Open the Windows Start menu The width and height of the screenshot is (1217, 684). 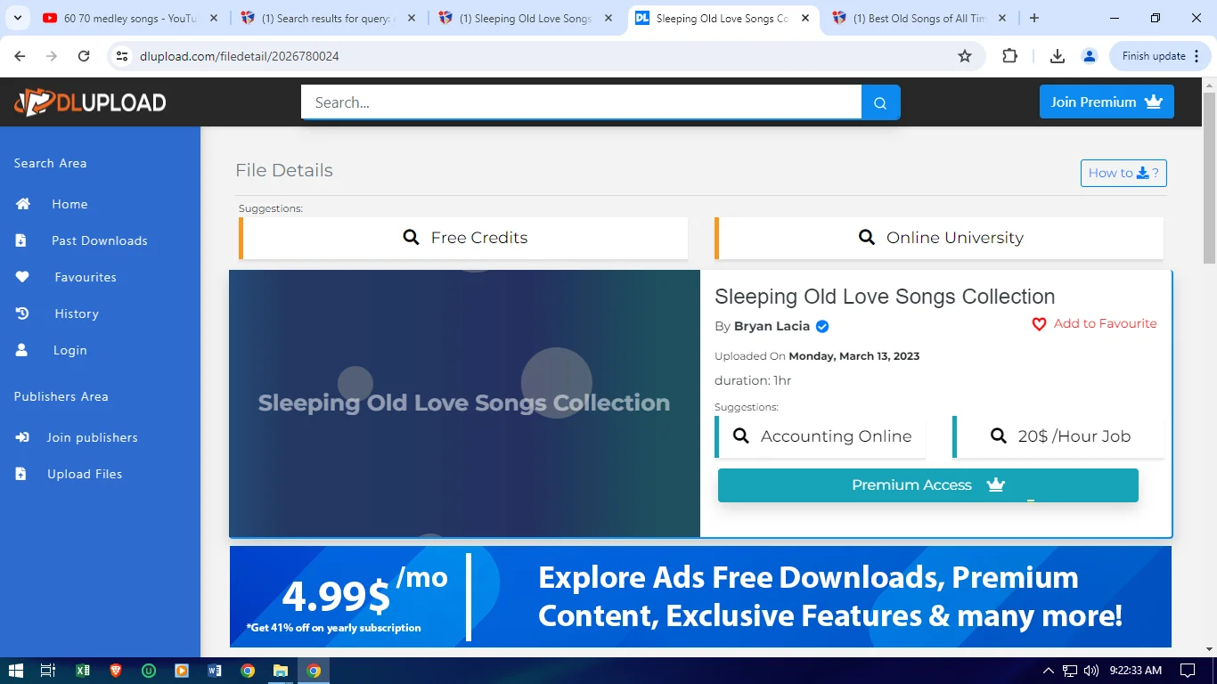15,671
